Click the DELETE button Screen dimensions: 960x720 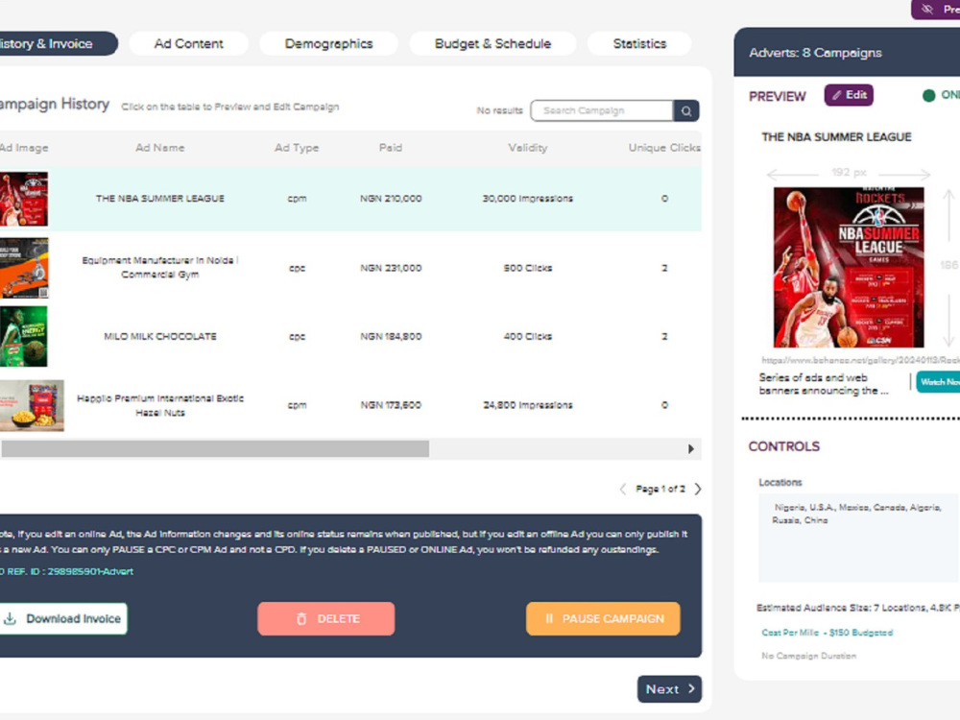tap(326, 619)
